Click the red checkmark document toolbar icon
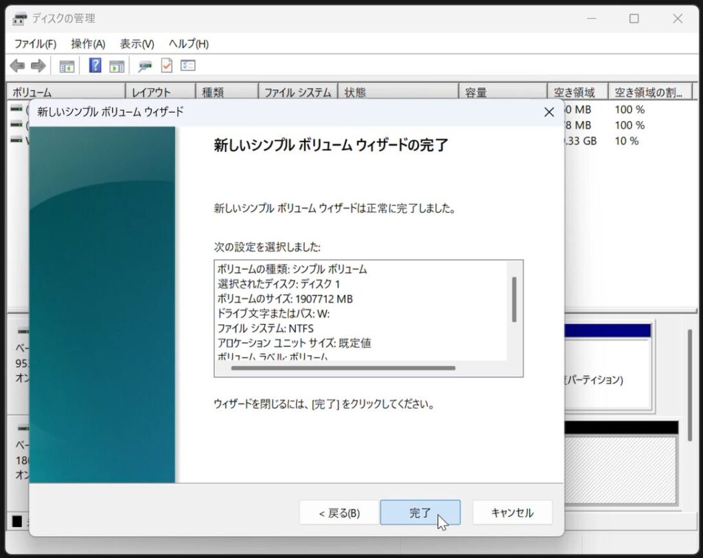The height and width of the screenshot is (558, 703). click(166, 66)
